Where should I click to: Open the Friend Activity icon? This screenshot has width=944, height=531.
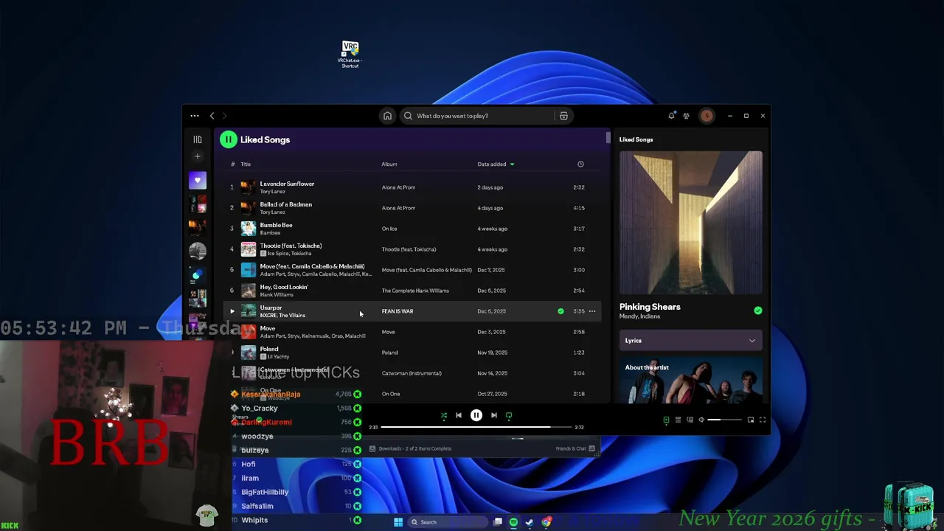coord(686,116)
